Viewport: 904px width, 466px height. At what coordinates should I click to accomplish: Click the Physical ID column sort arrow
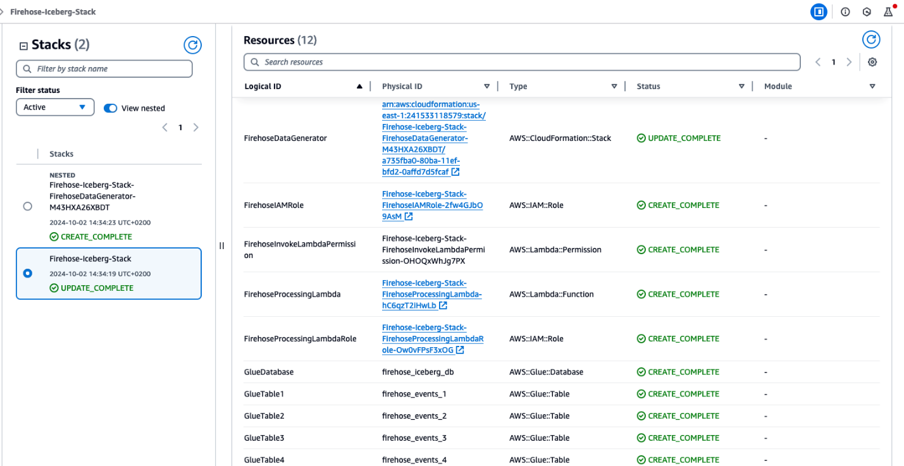(x=486, y=86)
